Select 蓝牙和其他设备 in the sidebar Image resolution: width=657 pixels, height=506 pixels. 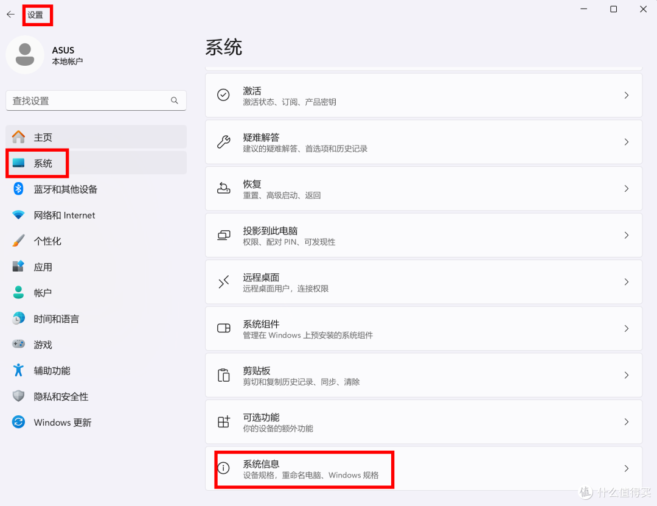(96, 189)
